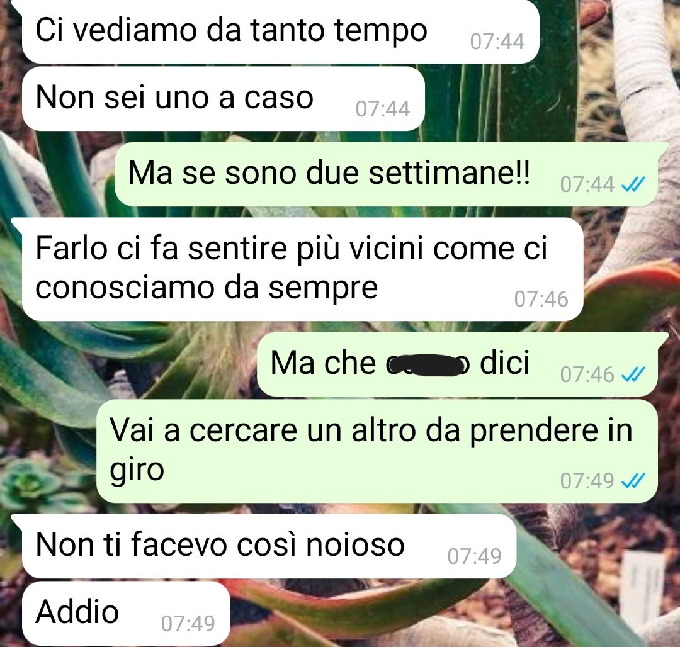Tap the 'Vai a cercare un altro' message
The width and height of the screenshot is (680, 647).
coord(377,451)
